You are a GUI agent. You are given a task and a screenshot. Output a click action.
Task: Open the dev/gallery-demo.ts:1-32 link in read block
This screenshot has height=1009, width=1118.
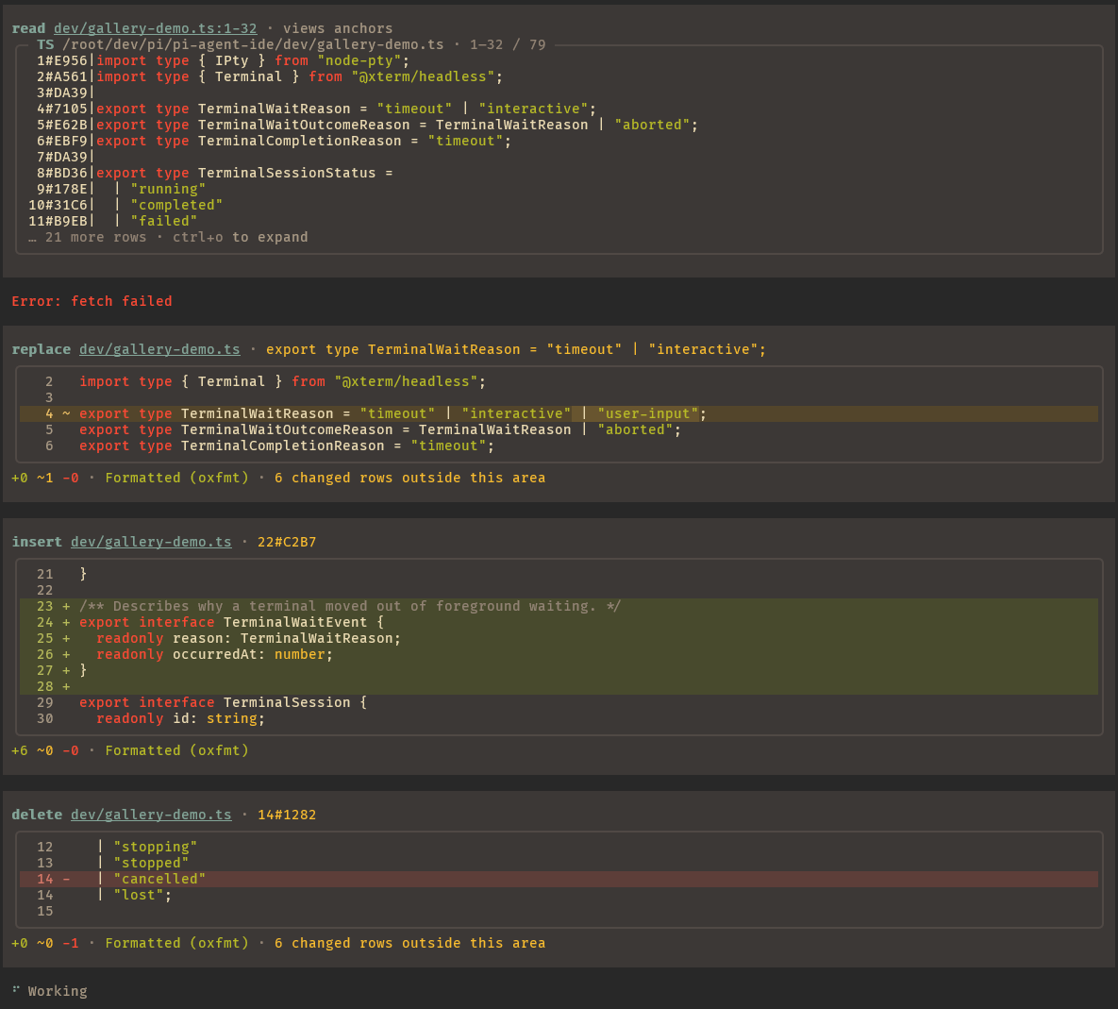tap(156, 28)
